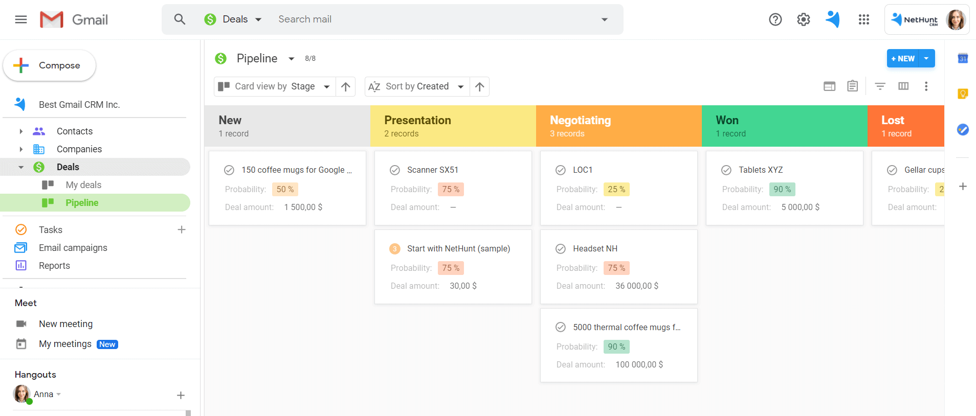Click the search magnifier icon
The image size is (976, 416).
180,19
